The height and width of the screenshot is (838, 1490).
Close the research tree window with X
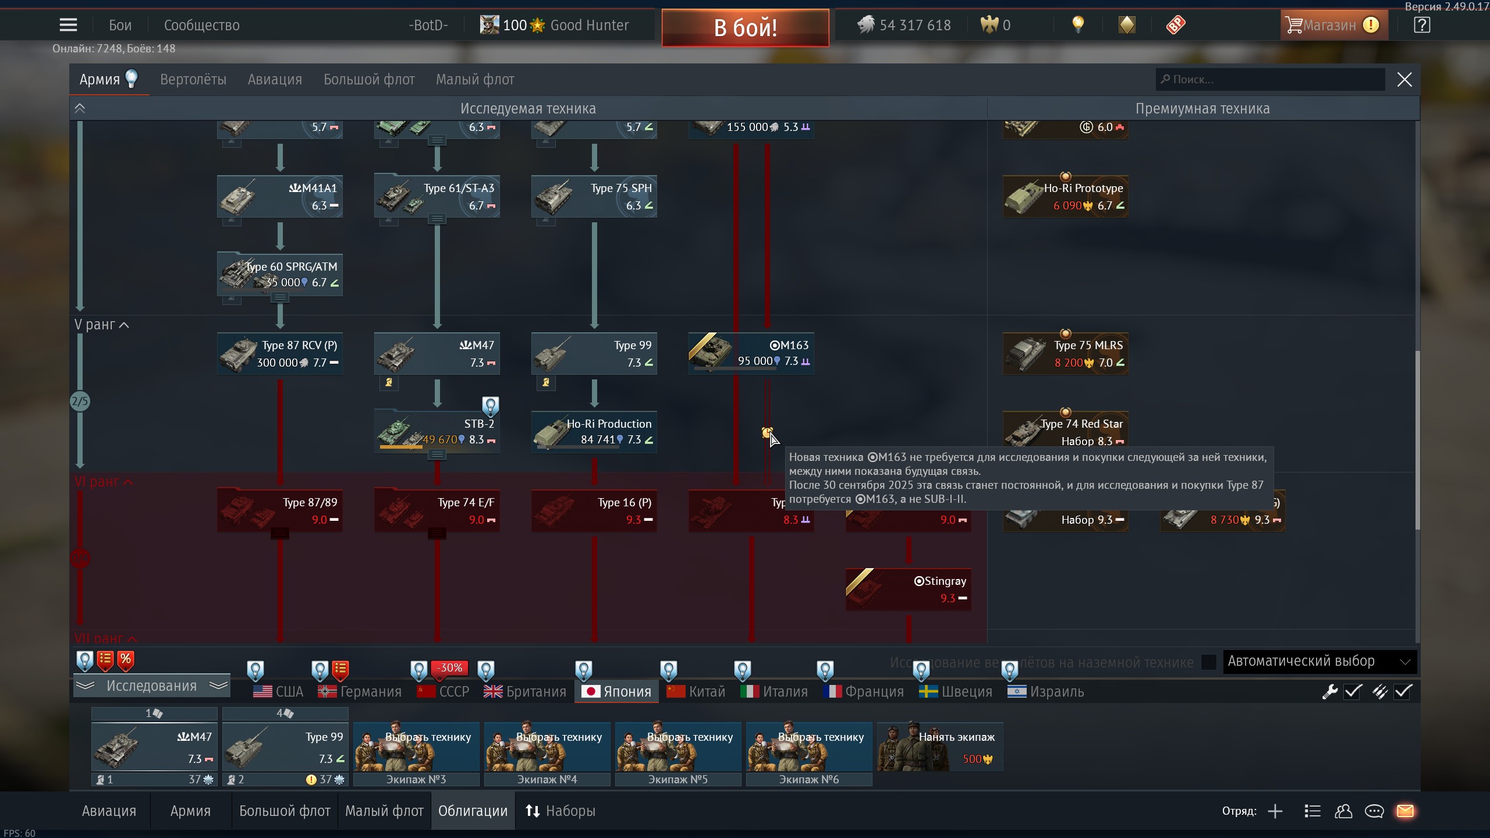[1404, 80]
